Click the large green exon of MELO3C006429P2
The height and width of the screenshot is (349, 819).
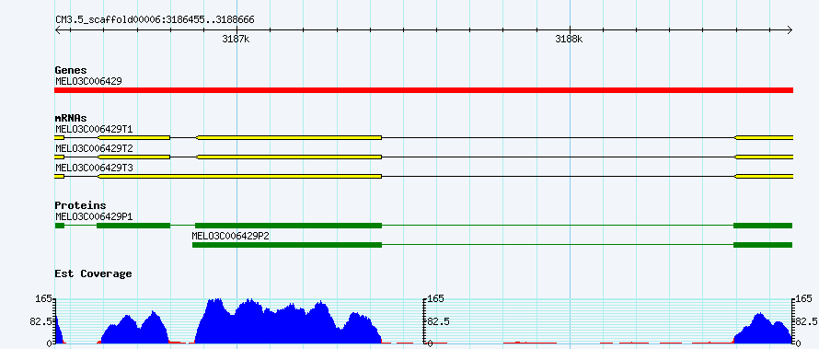(x=287, y=245)
